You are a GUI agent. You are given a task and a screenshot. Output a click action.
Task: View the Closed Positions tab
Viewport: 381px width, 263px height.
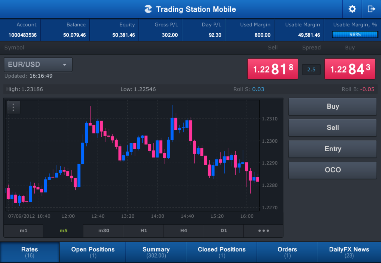222,252
